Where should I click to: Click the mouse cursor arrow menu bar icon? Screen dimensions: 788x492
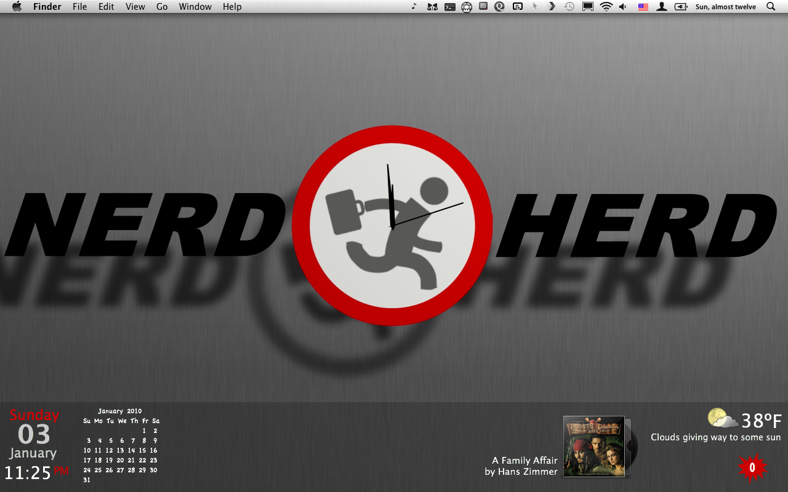tap(535, 7)
